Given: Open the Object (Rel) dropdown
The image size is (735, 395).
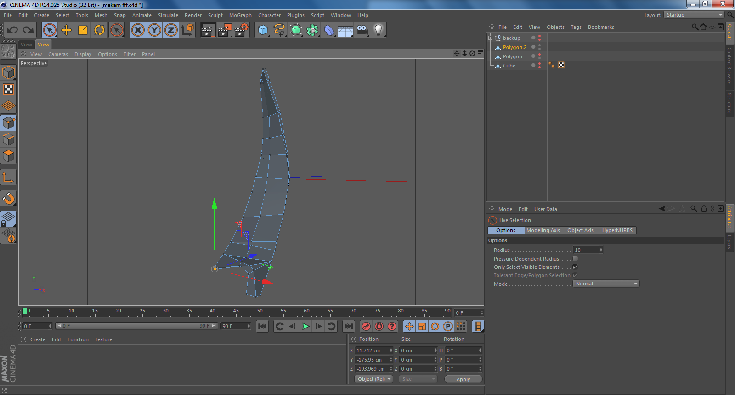Looking at the screenshot, I should pos(374,379).
